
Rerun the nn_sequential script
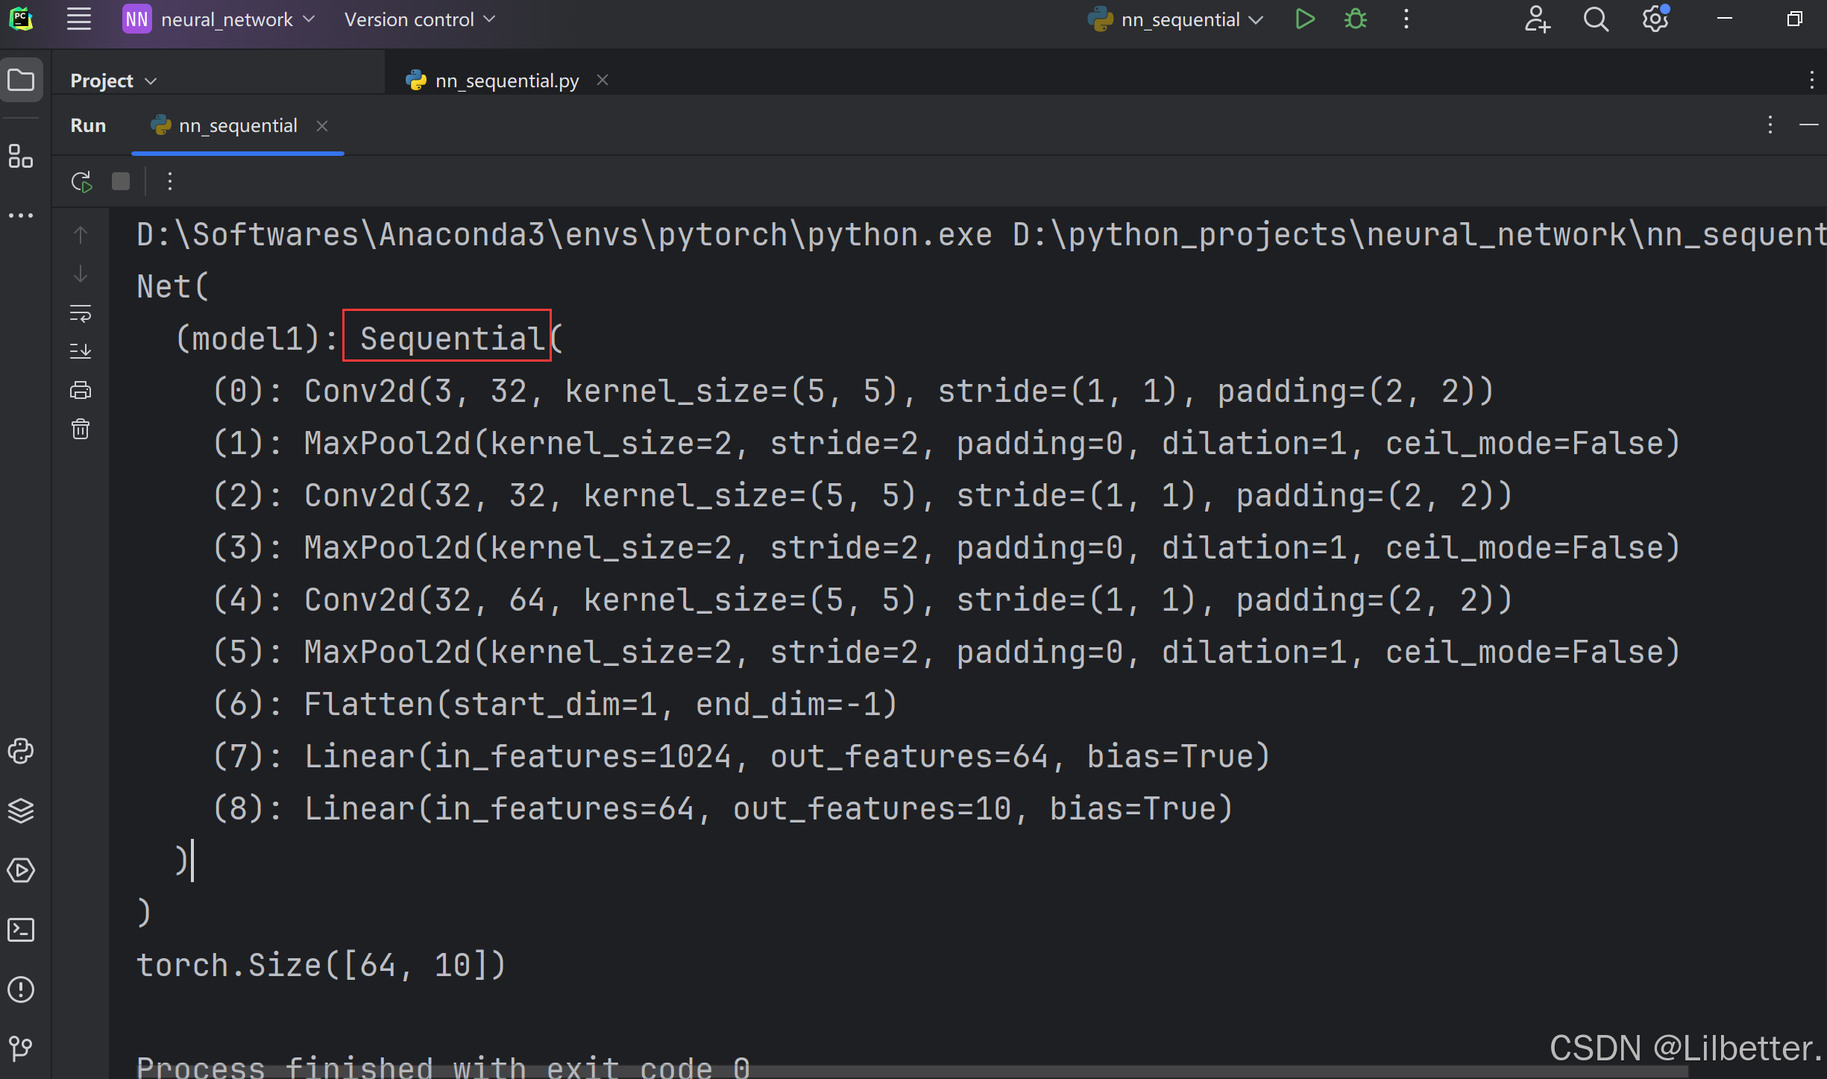81,181
